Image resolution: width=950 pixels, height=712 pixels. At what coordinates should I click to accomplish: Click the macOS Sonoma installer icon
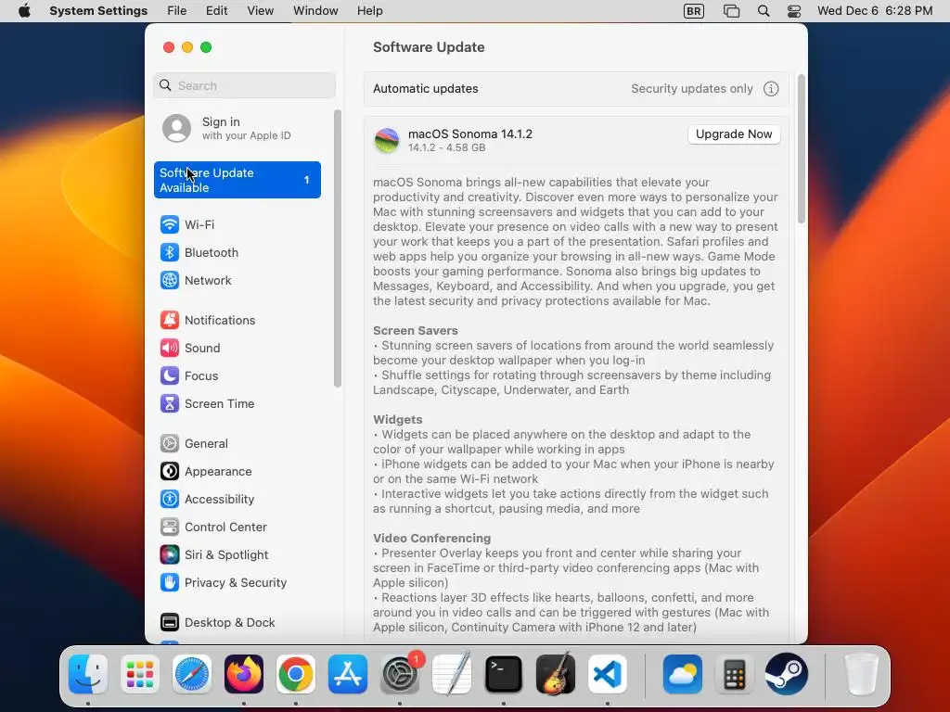pos(387,141)
